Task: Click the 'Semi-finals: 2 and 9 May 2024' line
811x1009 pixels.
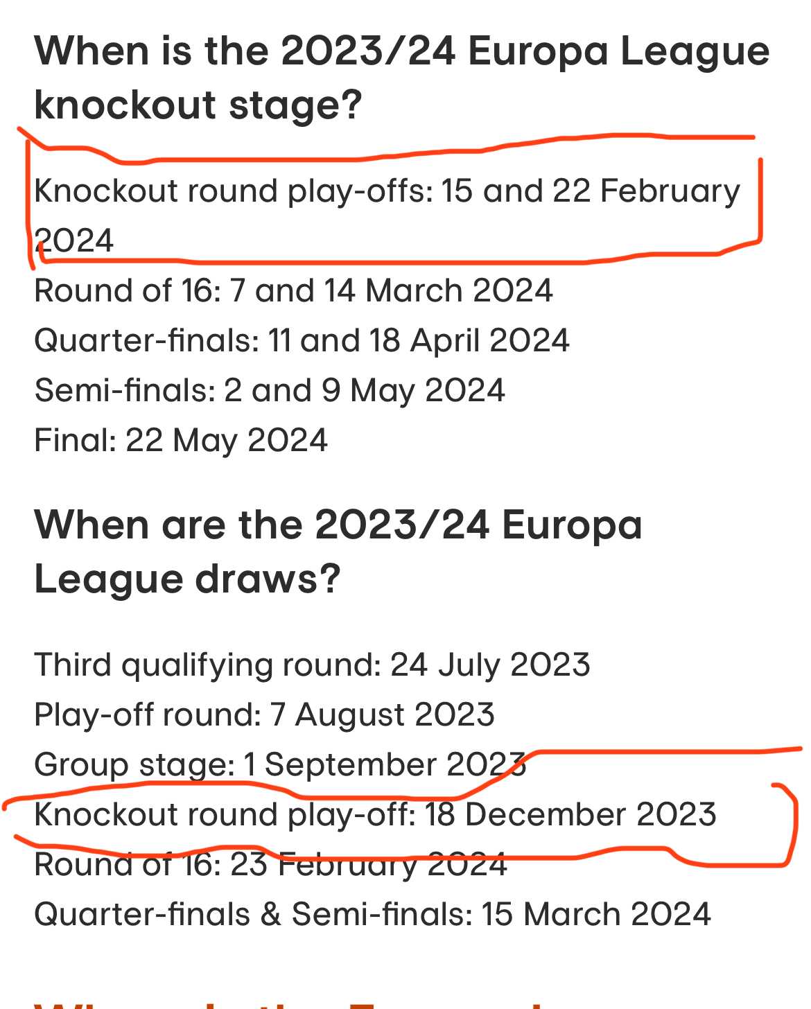Action: [x=270, y=390]
